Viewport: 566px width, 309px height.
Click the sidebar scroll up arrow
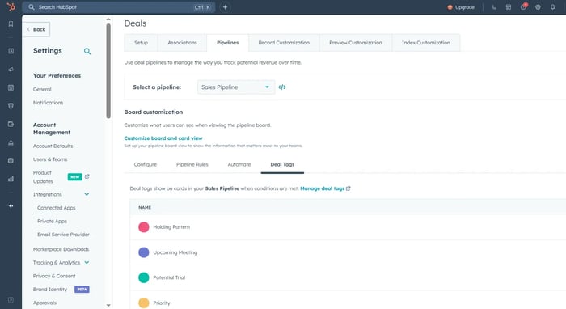[x=108, y=19]
